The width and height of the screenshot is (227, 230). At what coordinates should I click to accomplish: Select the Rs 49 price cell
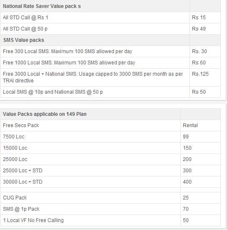[x=205, y=29]
